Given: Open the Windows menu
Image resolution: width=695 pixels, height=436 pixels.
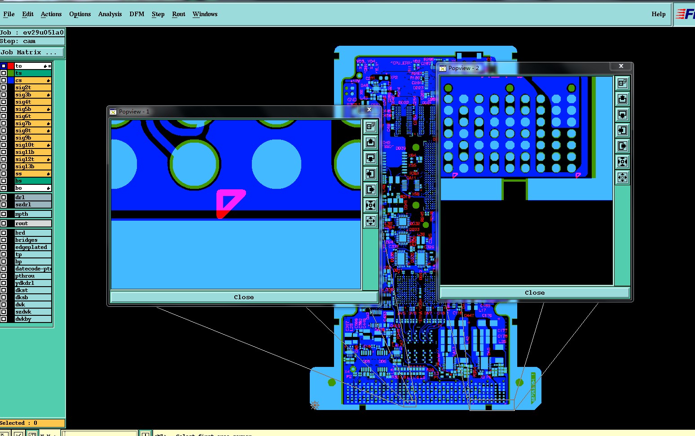Looking at the screenshot, I should 205,14.
